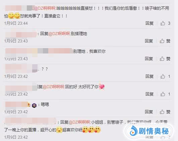Click the 剧情奥秘 watermark logo

(x=149, y=131)
